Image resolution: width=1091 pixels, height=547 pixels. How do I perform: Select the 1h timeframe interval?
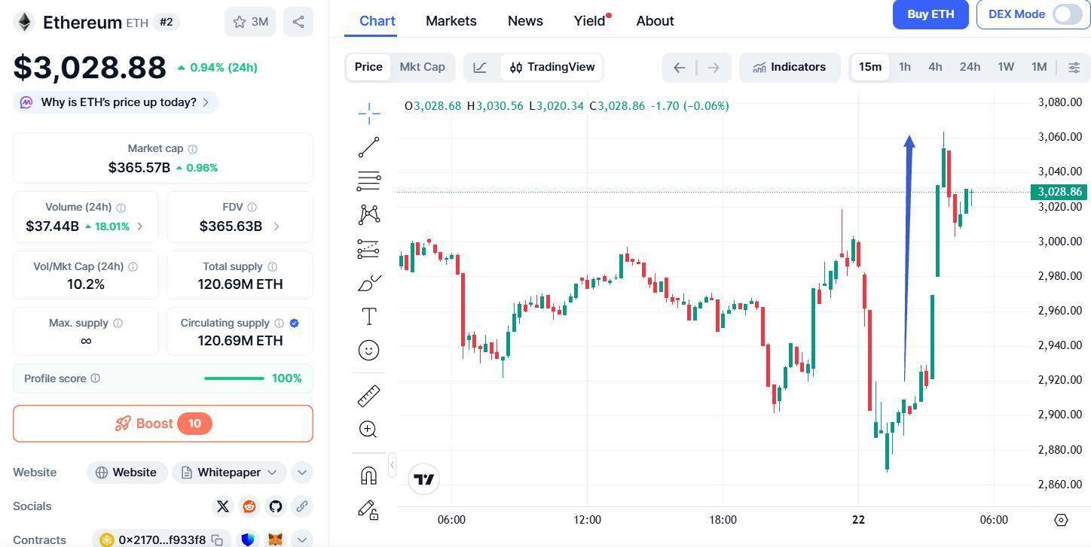point(904,67)
